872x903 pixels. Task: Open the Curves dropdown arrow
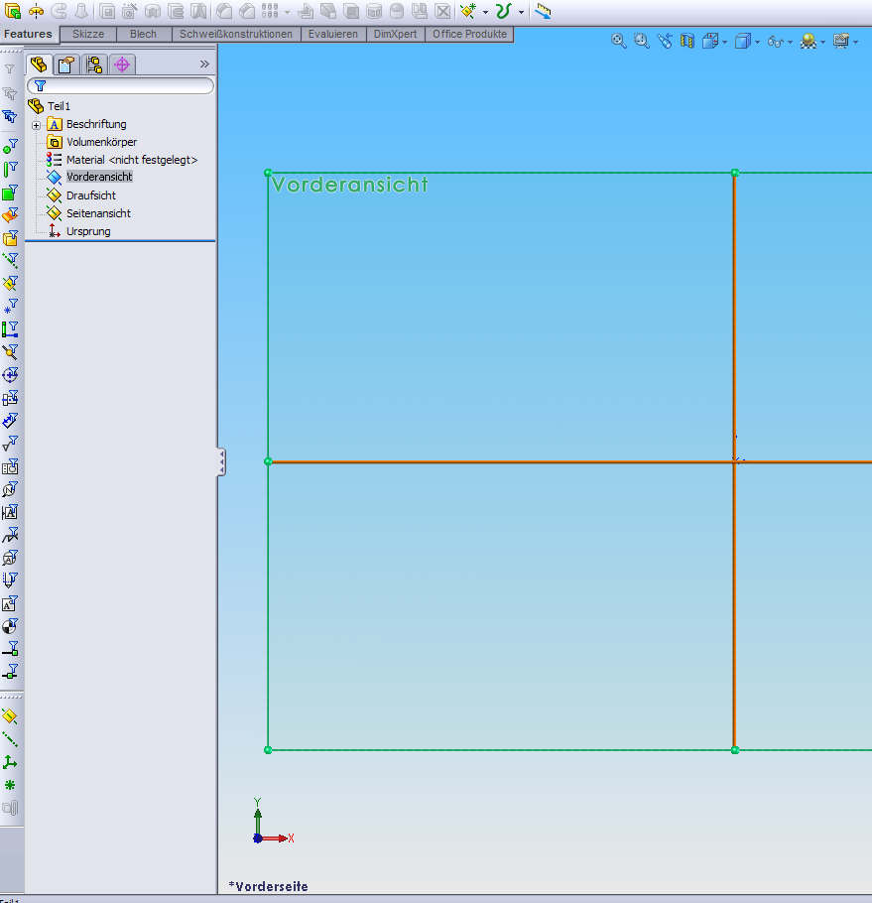click(521, 12)
